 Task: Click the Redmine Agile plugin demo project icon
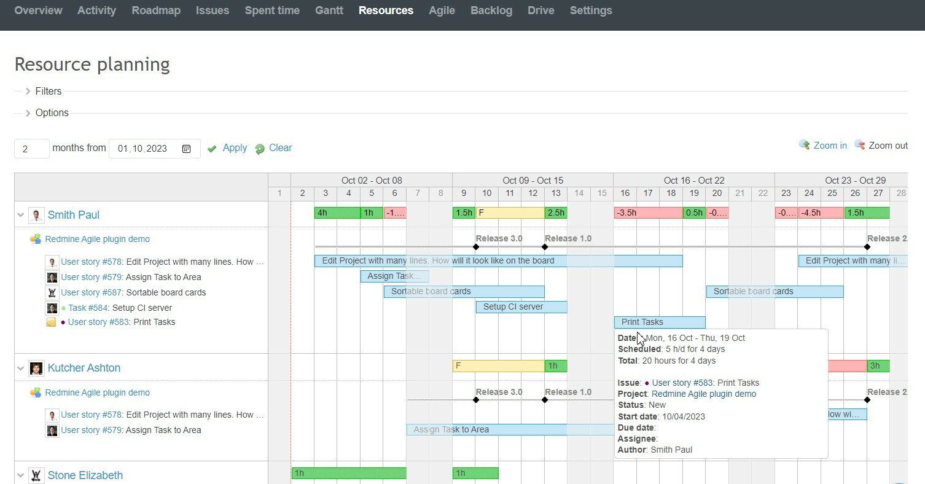[35, 239]
